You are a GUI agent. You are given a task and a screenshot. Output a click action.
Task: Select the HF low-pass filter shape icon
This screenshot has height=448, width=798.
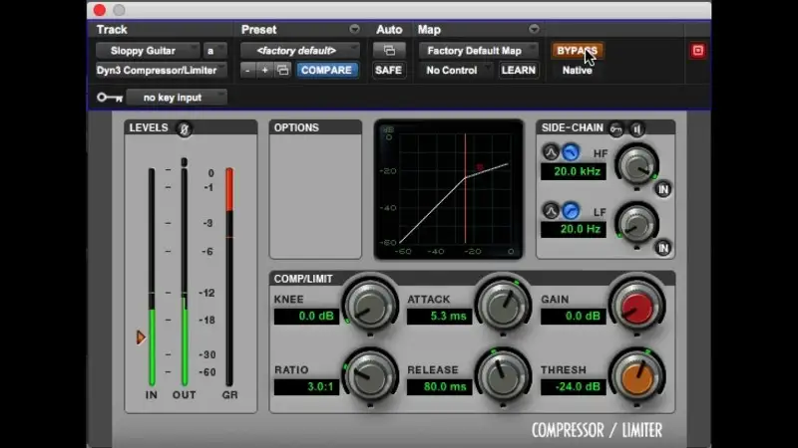[570, 152]
